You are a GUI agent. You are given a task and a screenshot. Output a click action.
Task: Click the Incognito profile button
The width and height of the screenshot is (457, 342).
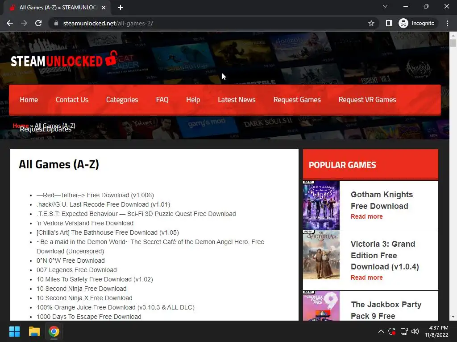point(417,23)
